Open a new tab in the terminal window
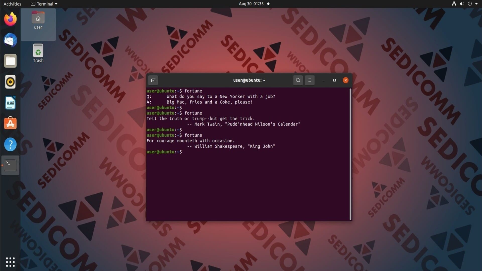The height and width of the screenshot is (271, 482). point(153,80)
